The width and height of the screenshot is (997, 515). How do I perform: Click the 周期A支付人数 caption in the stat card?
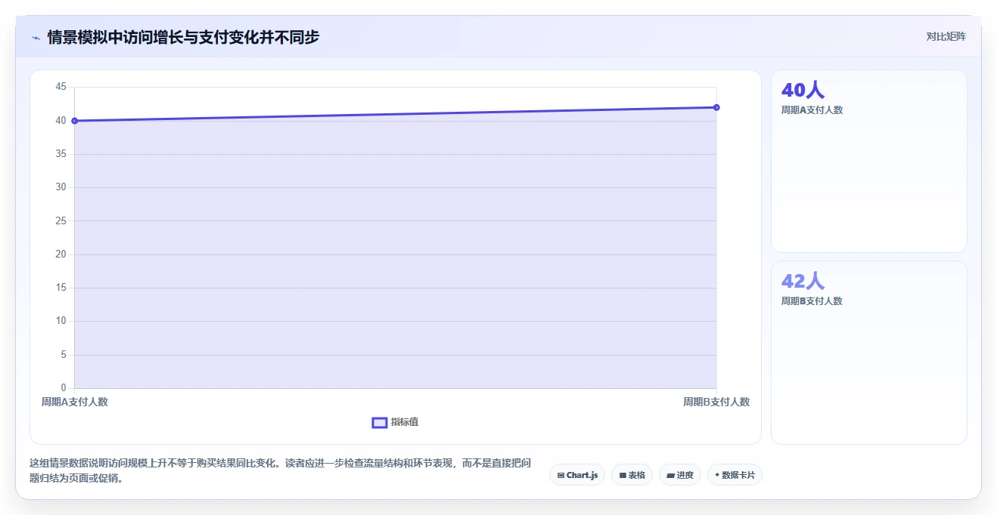coord(812,110)
